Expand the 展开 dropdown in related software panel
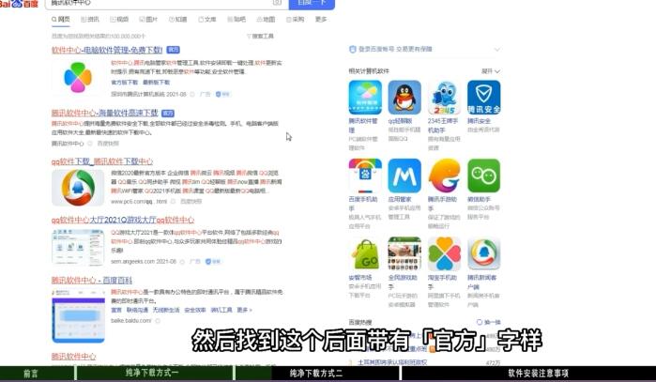The height and width of the screenshot is (382, 656). pos(490,71)
